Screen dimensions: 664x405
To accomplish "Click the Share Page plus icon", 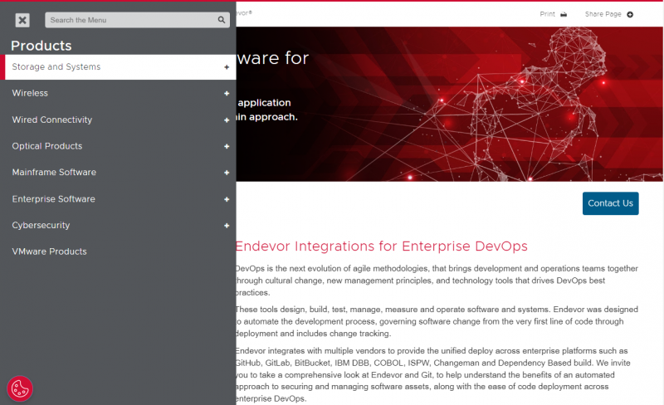I will [630, 14].
